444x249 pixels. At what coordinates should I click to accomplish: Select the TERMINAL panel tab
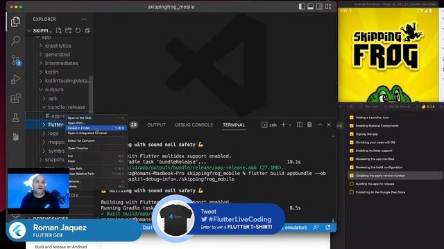point(234,124)
